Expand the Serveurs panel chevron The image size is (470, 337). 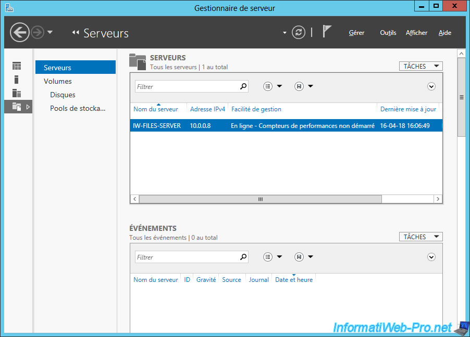pyautogui.click(x=431, y=86)
